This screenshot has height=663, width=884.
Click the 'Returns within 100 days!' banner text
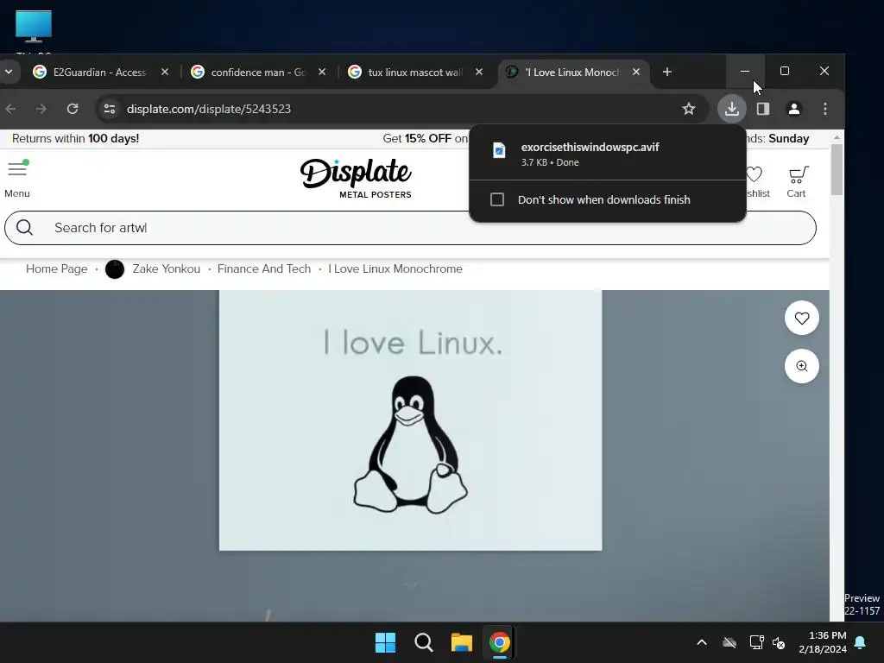76,139
